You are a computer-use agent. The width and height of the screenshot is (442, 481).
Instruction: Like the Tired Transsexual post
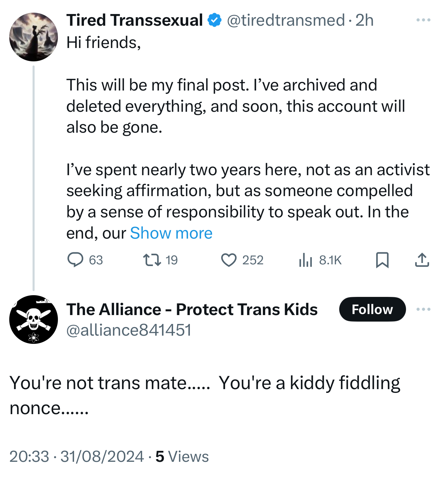click(229, 260)
